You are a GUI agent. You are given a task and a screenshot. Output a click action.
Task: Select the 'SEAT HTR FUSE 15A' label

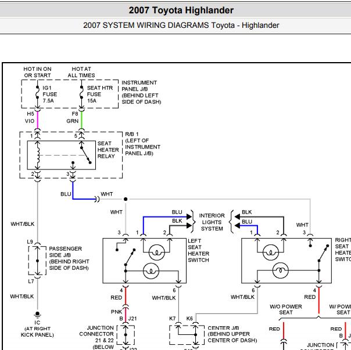point(100,94)
